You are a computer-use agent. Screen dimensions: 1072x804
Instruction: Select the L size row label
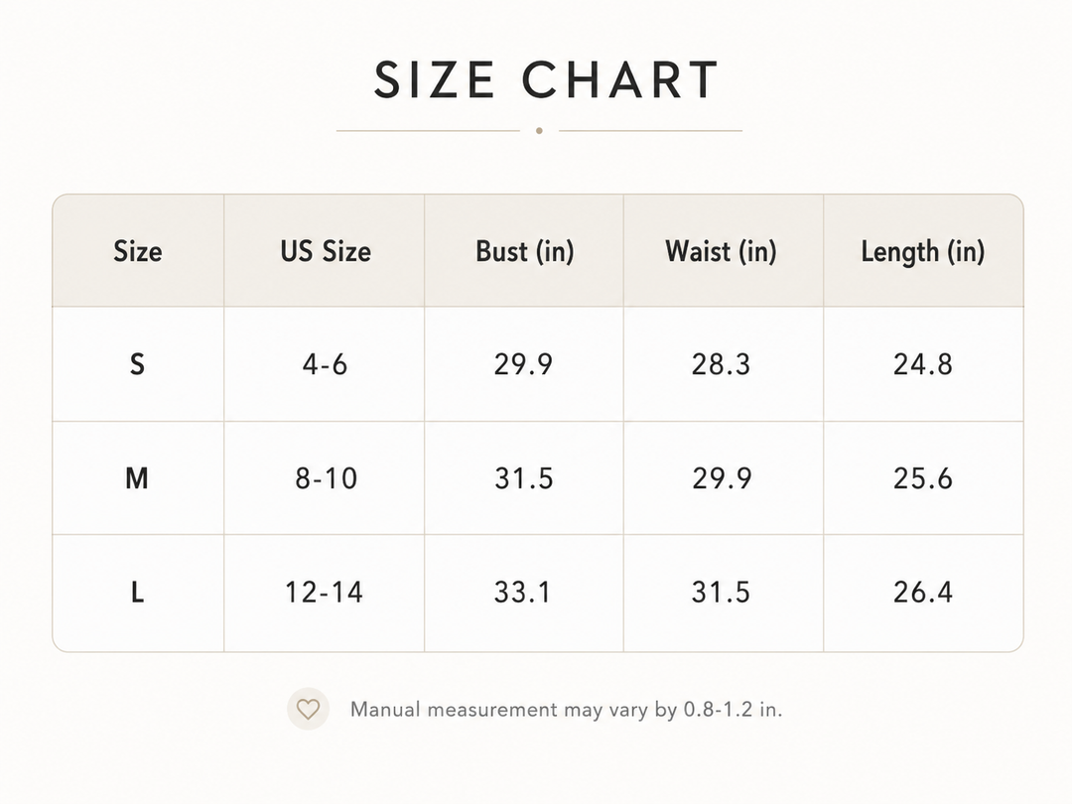(137, 592)
